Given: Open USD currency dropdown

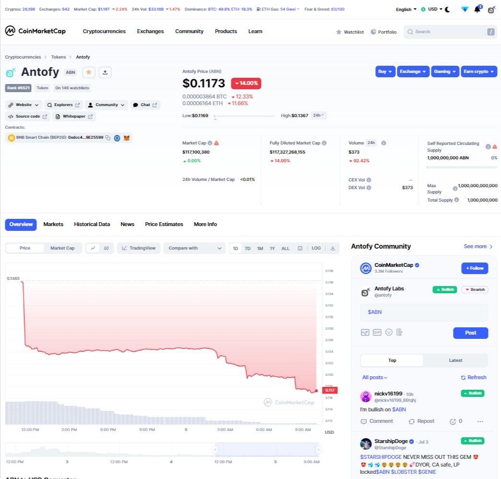Looking at the screenshot, I should pyautogui.click(x=432, y=9).
